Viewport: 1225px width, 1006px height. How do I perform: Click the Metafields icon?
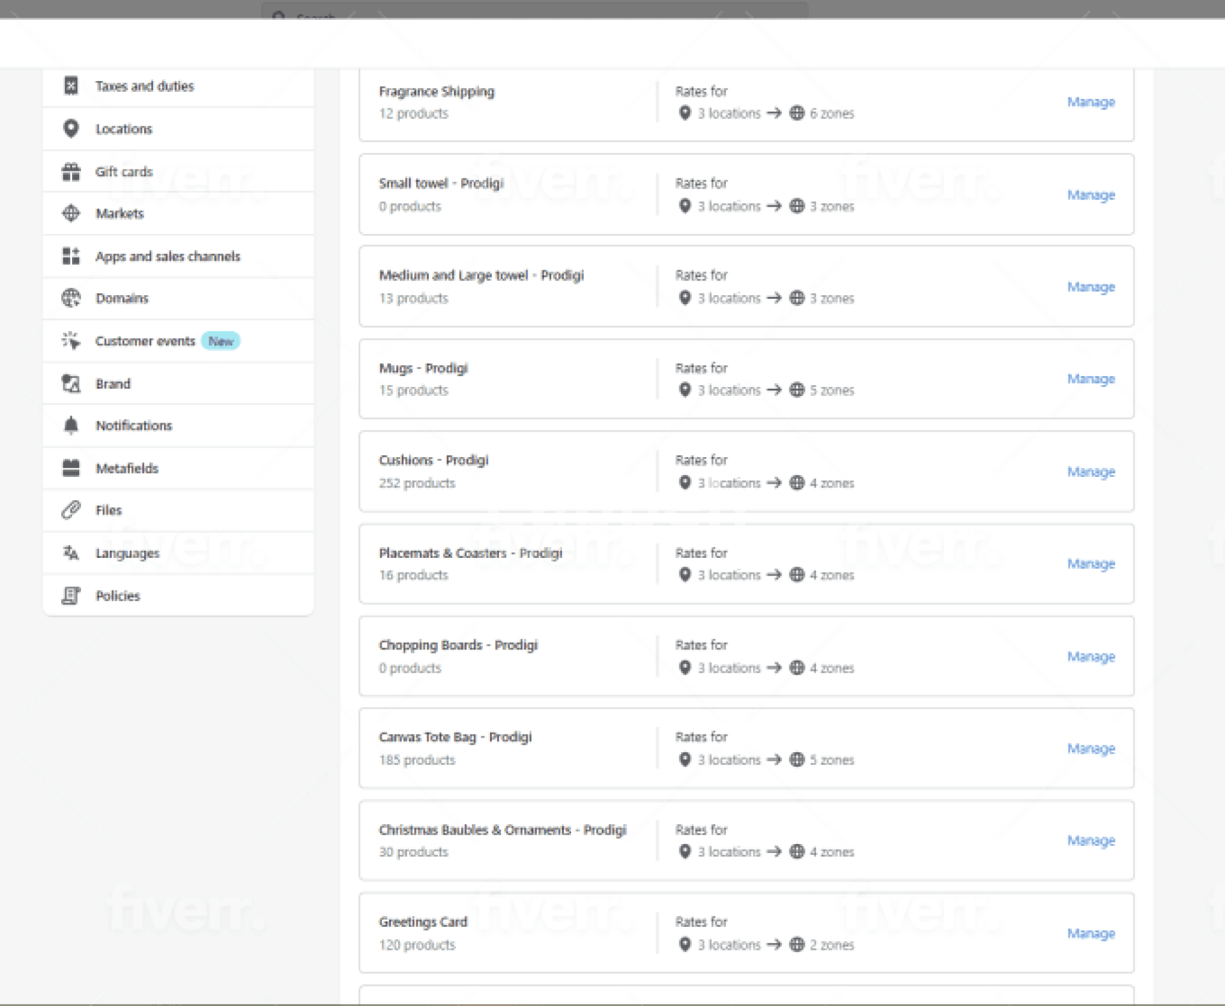click(71, 468)
